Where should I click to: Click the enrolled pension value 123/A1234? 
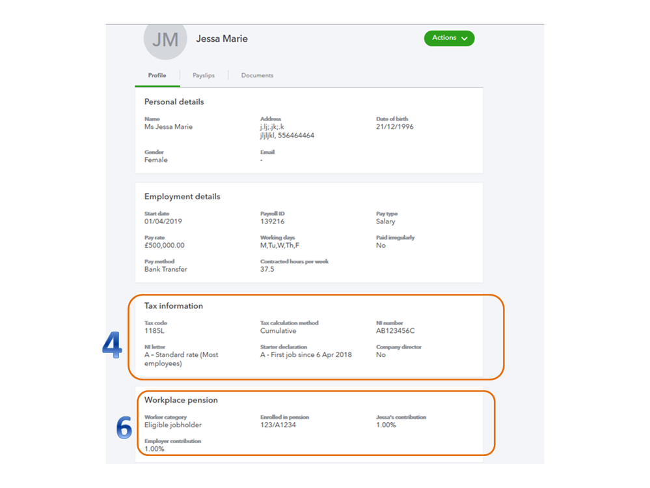click(279, 425)
